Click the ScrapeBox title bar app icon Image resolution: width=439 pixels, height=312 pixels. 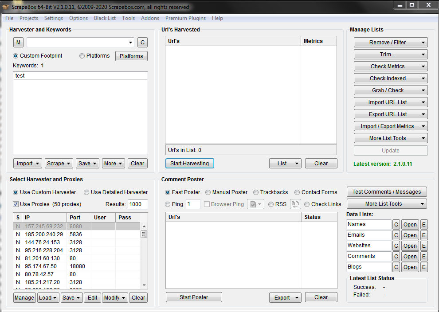click(6, 7)
